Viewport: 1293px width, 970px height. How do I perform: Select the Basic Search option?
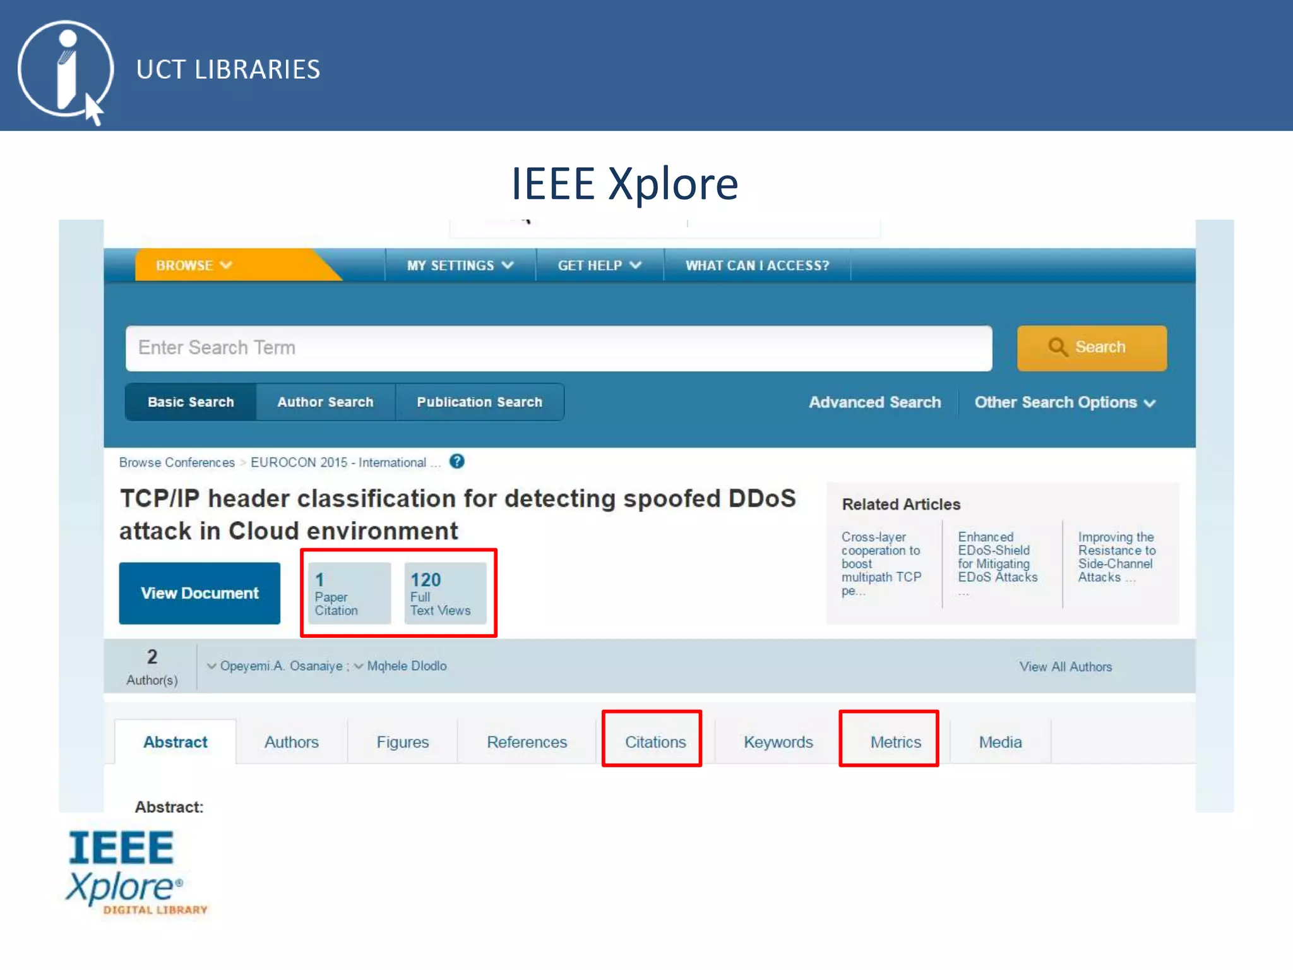191,402
